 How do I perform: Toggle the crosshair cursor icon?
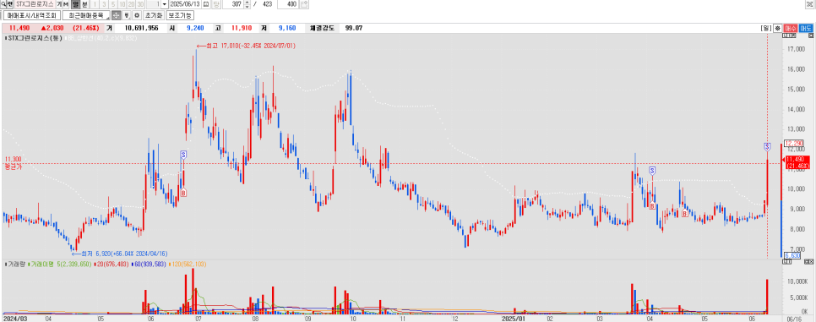pyautogui.click(x=117, y=15)
